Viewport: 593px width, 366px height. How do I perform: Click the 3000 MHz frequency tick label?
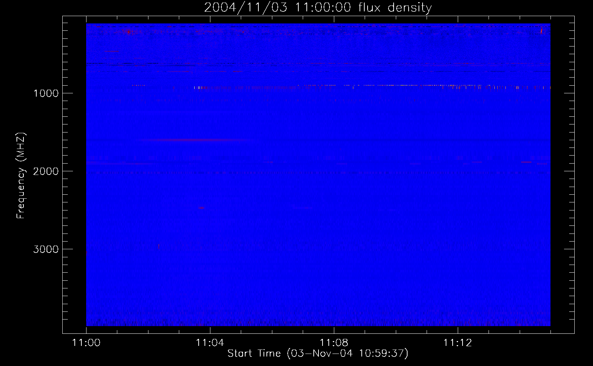tap(46, 249)
